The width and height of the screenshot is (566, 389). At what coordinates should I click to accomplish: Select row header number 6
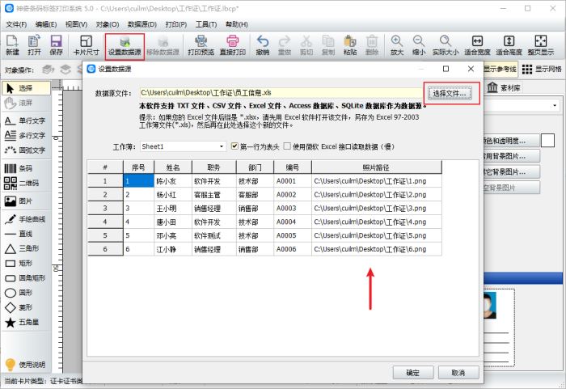click(105, 249)
